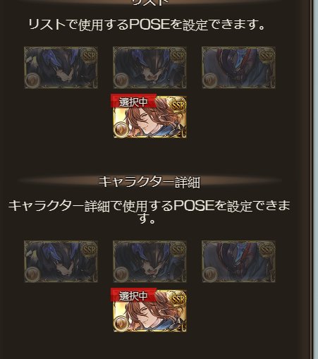Pick the red-masked third pose under キャラクター詳細
Image resolution: width=318 pixels, height=359 pixels.
(238, 262)
